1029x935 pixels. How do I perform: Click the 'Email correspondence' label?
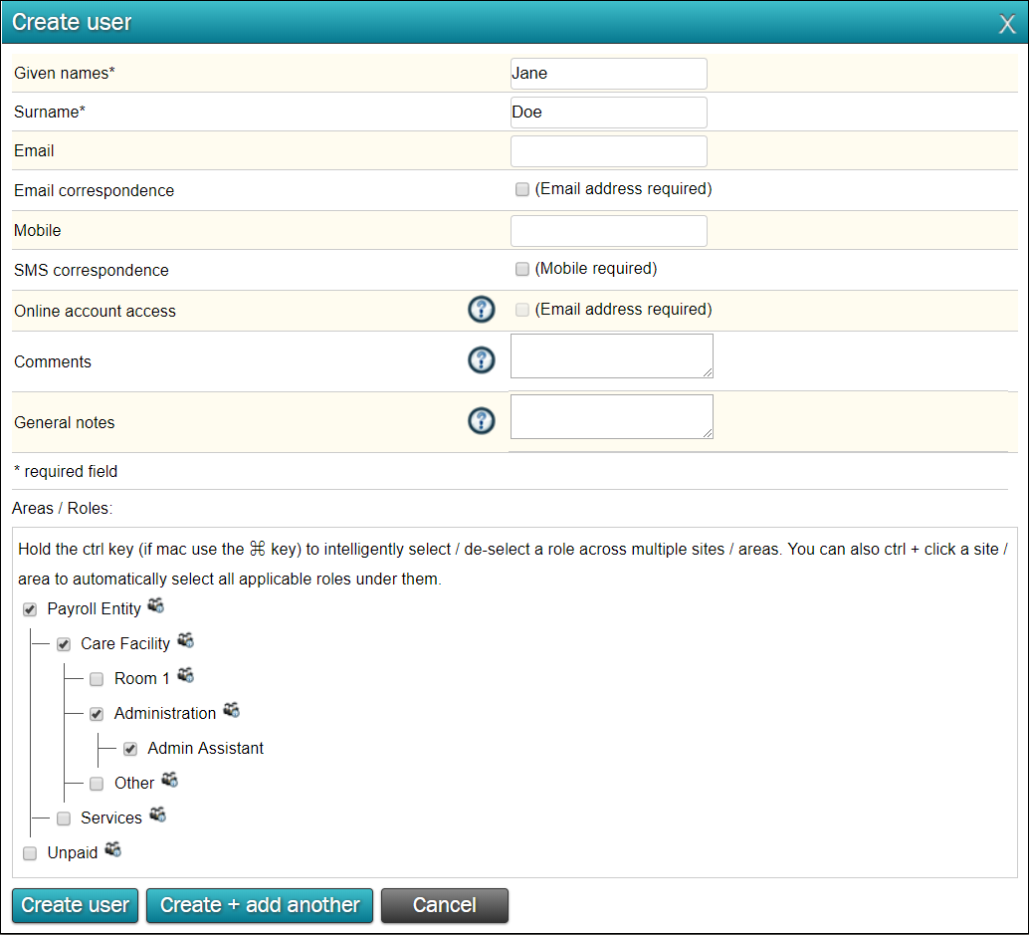pos(94,190)
